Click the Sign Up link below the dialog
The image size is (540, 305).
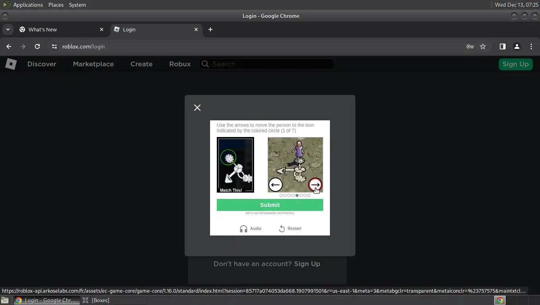pyautogui.click(x=307, y=264)
